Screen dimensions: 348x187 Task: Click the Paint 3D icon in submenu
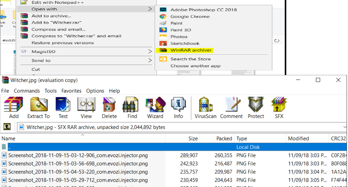[163, 30]
